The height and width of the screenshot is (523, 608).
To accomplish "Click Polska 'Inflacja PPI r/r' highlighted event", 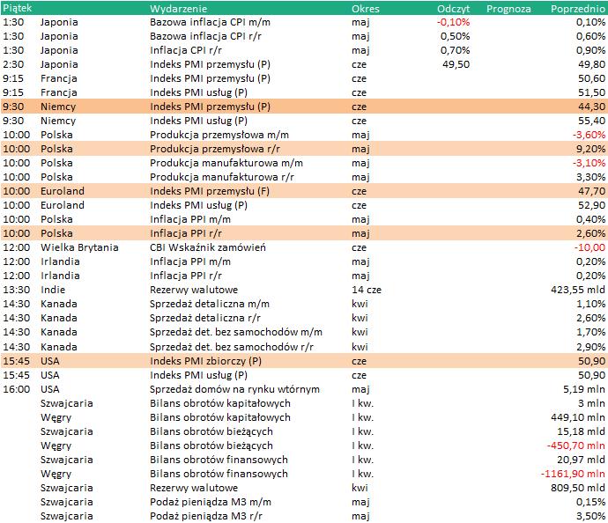I will pos(186,233).
